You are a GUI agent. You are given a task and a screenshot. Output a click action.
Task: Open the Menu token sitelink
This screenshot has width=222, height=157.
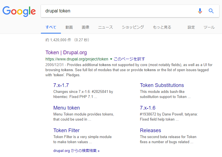pos(67,108)
